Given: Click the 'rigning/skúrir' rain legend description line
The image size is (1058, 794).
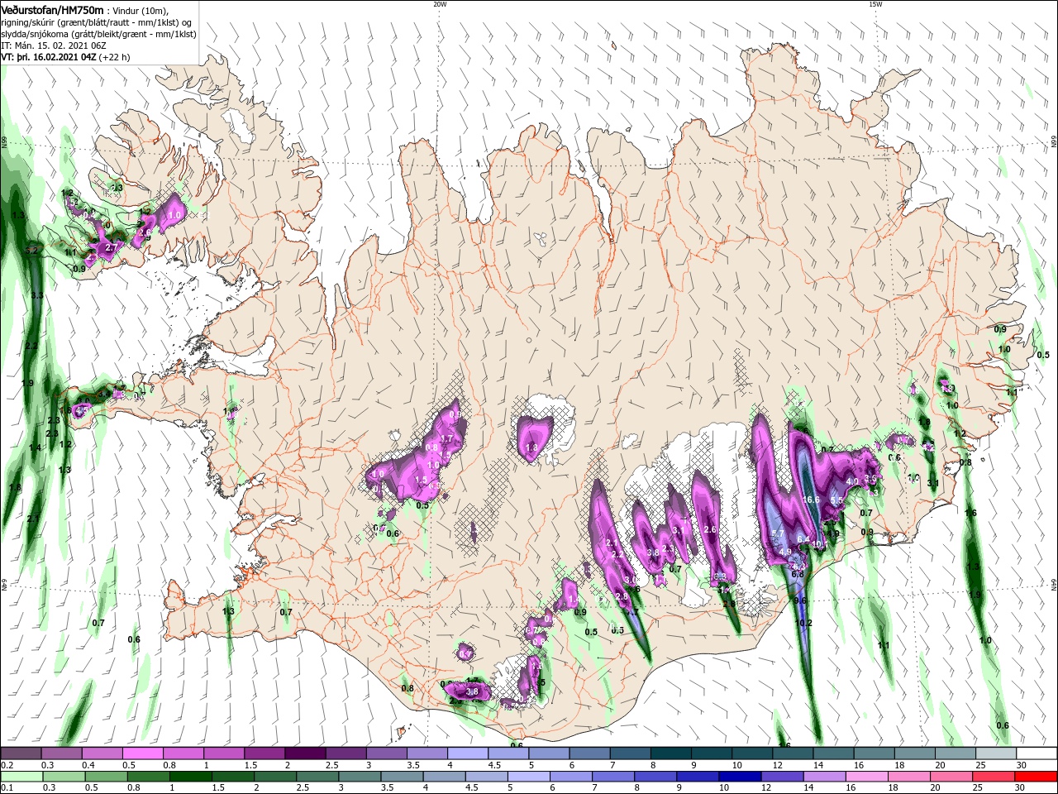Looking at the screenshot, I should tap(95, 22).
